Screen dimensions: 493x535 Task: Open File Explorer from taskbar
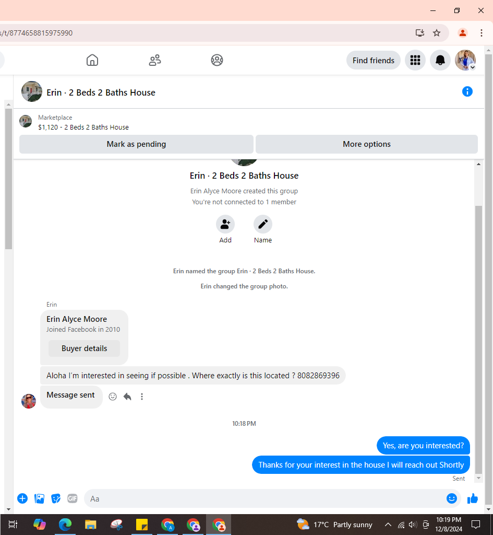[91, 525]
